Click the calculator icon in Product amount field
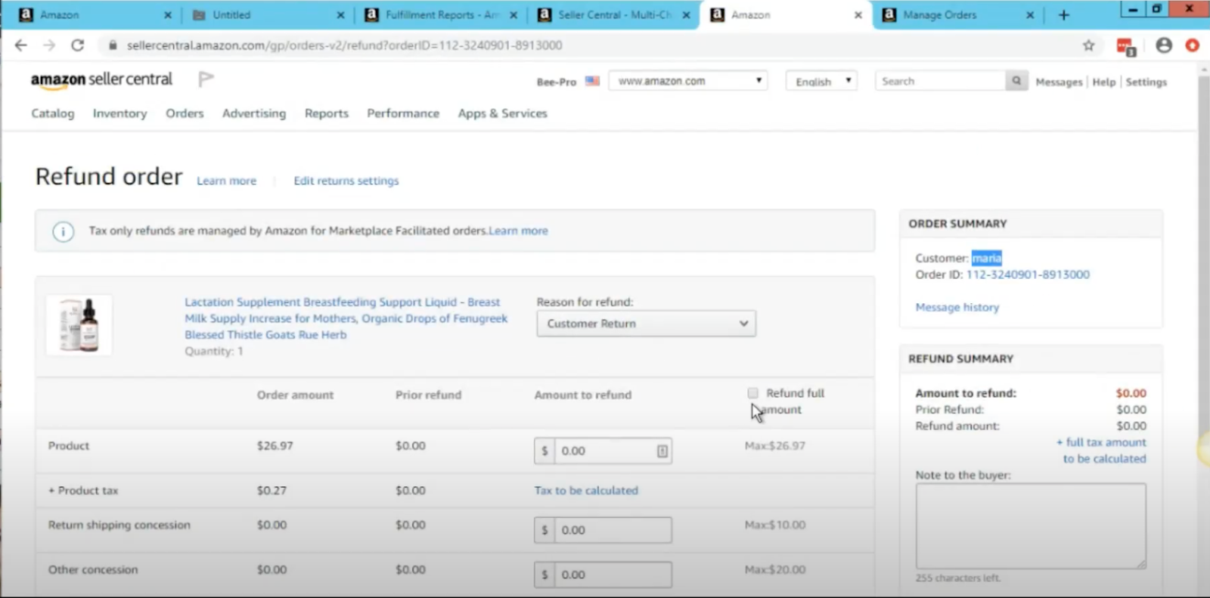Image resolution: width=1210 pixels, height=598 pixels. click(x=662, y=451)
